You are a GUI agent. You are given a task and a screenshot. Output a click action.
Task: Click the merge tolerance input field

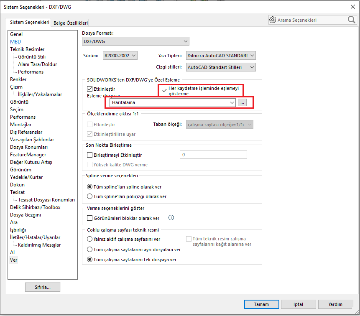213,155
